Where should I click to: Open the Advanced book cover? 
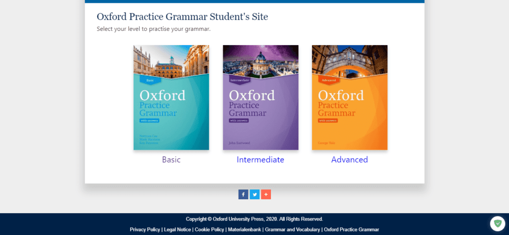(x=349, y=98)
